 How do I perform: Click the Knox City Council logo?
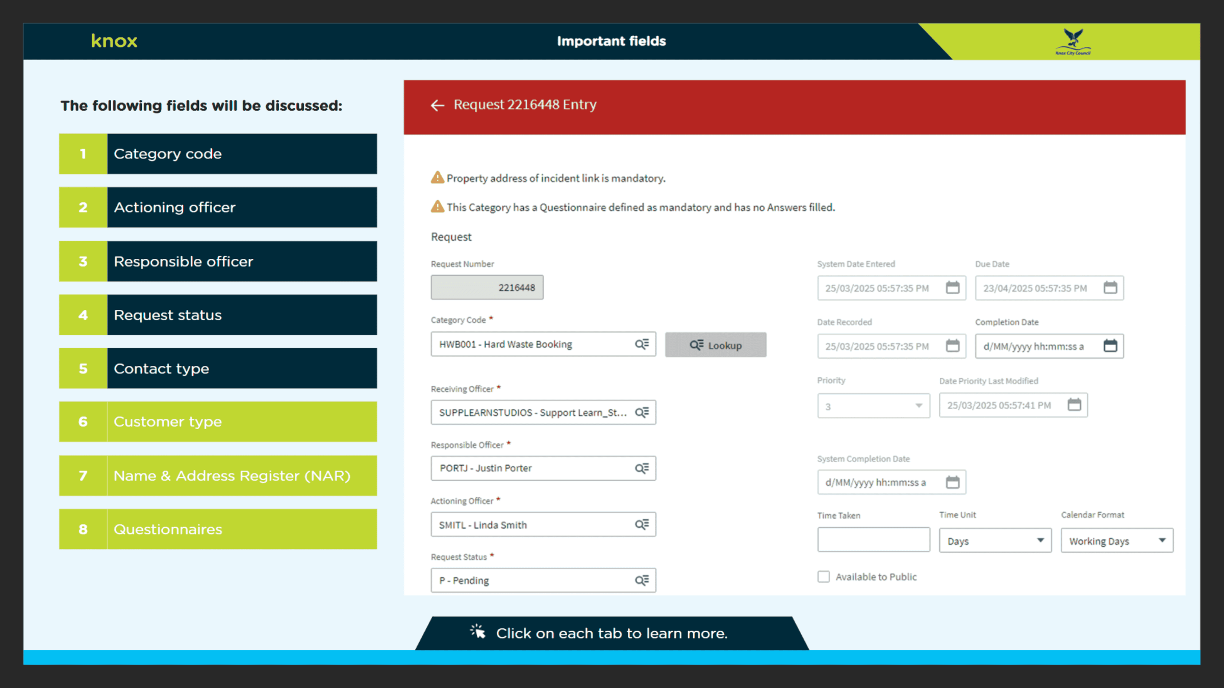click(x=1073, y=42)
